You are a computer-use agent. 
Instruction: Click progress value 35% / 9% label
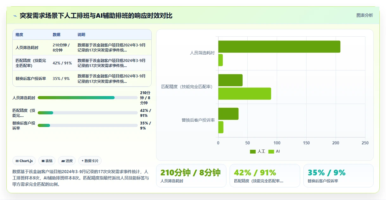pyautogui.click(x=145, y=125)
